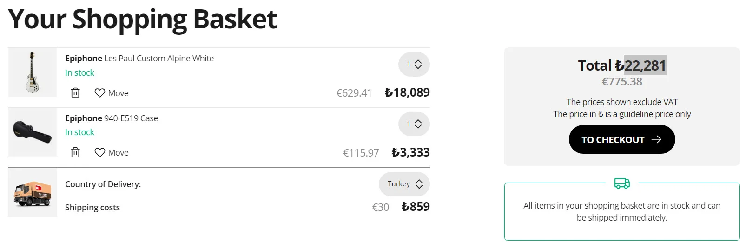Click the arrow icon on the checkout button

pyautogui.click(x=656, y=139)
